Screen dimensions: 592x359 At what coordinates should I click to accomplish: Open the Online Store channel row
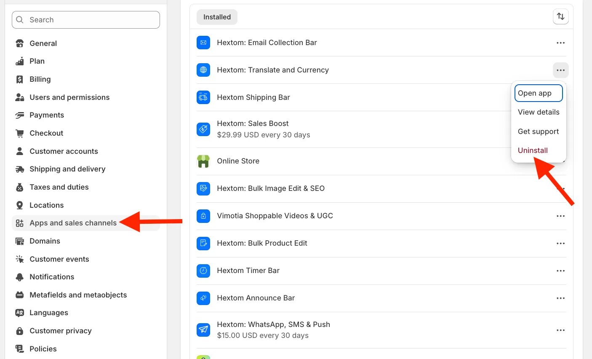tap(381, 161)
